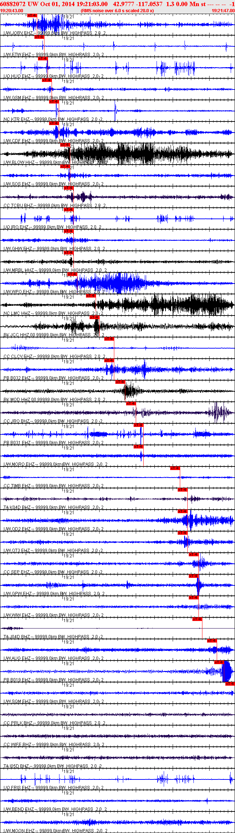
Task: Select the red pick flag on the NC.LMC trace
Action: pyautogui.click(x=91, y=296)
